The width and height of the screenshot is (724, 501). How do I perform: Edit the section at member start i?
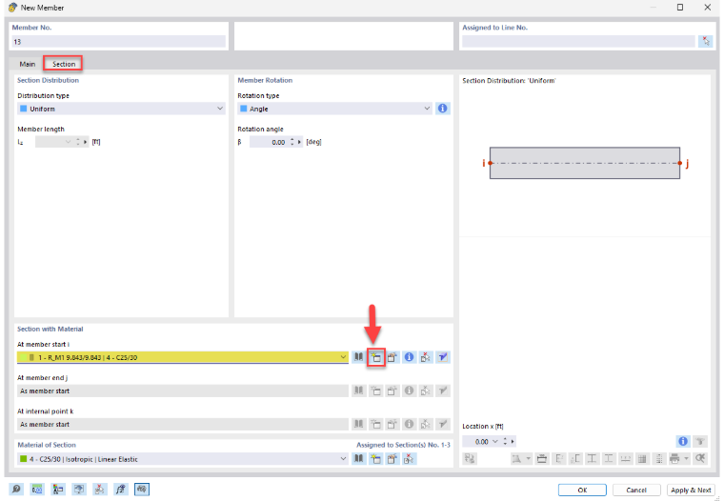click(x=392, y=357)
